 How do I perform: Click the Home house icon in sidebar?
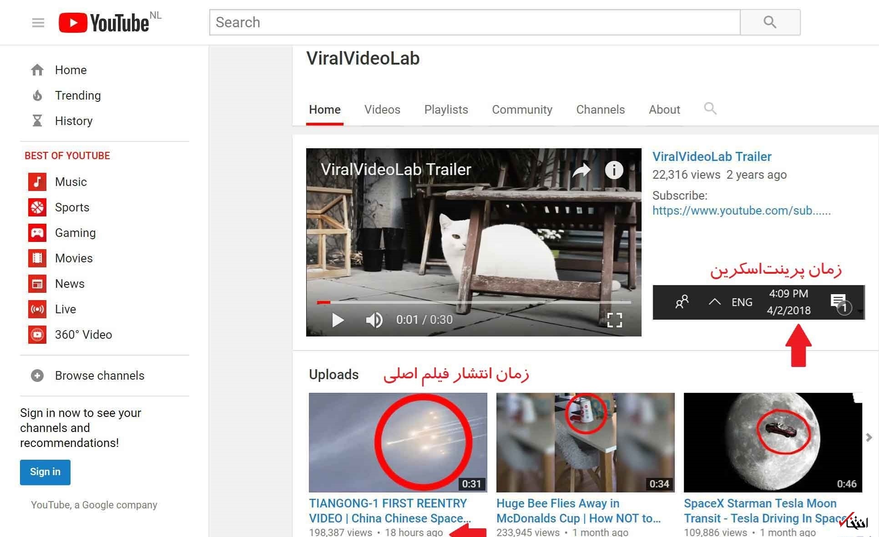37,70
